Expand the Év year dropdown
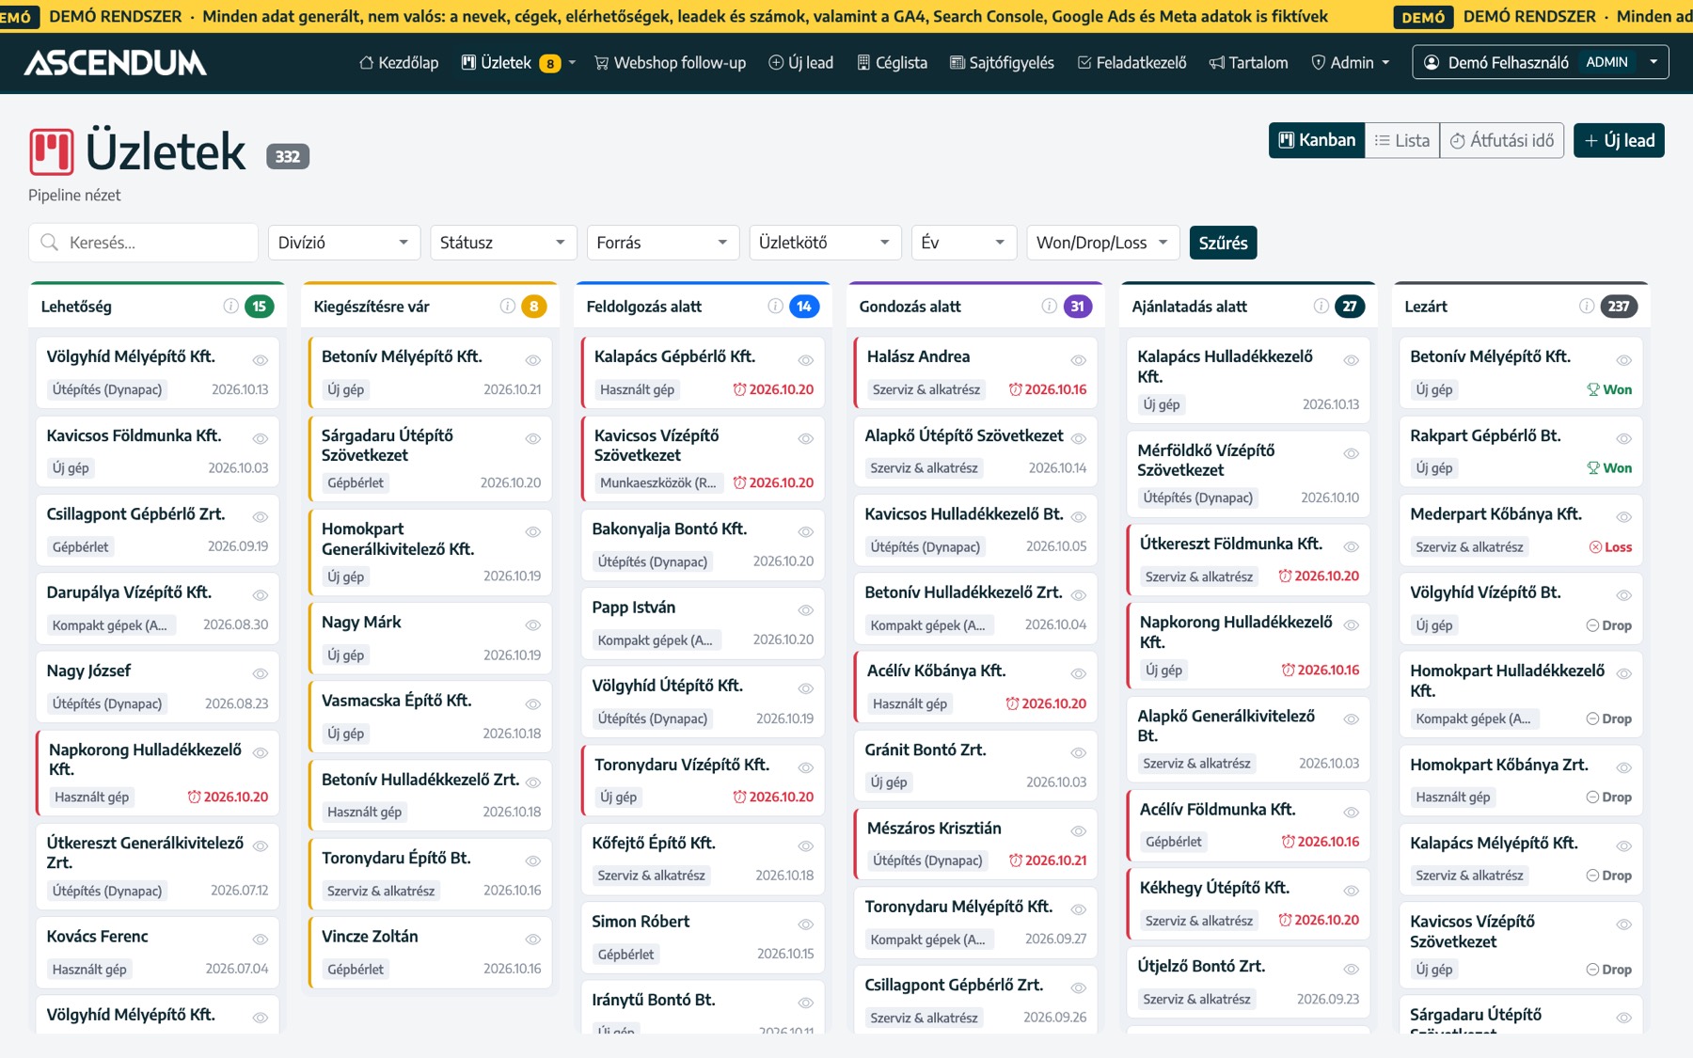This screenshot has height=1058, width=1693. click(x=964, y=243)
